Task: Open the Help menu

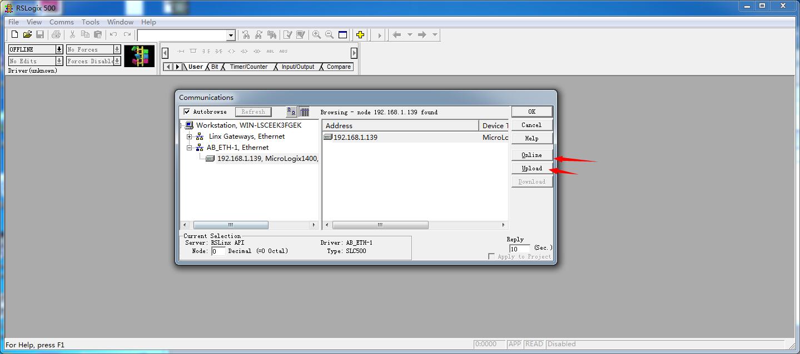Action: tap(148, 22)
